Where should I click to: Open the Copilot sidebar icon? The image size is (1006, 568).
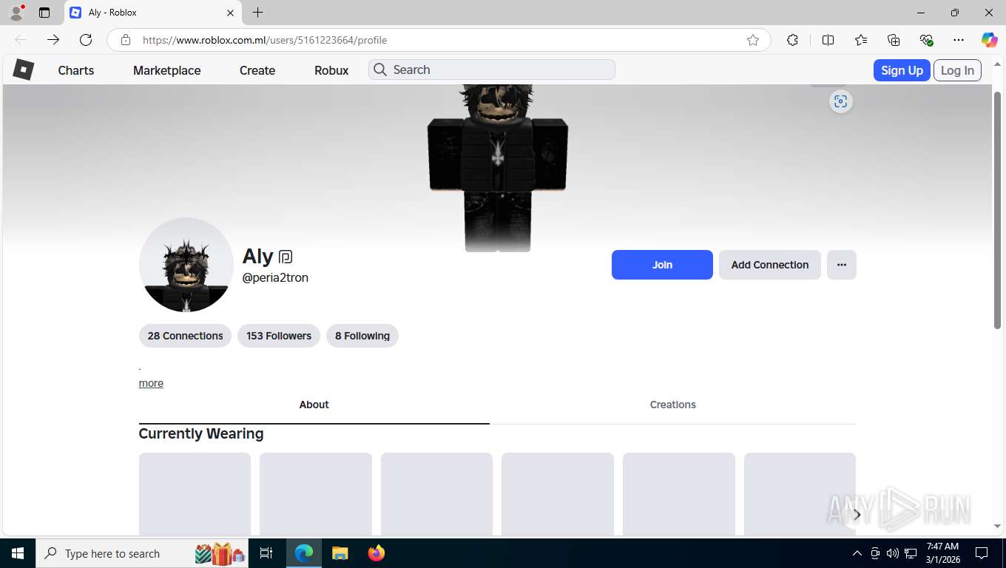pos(989,40)
